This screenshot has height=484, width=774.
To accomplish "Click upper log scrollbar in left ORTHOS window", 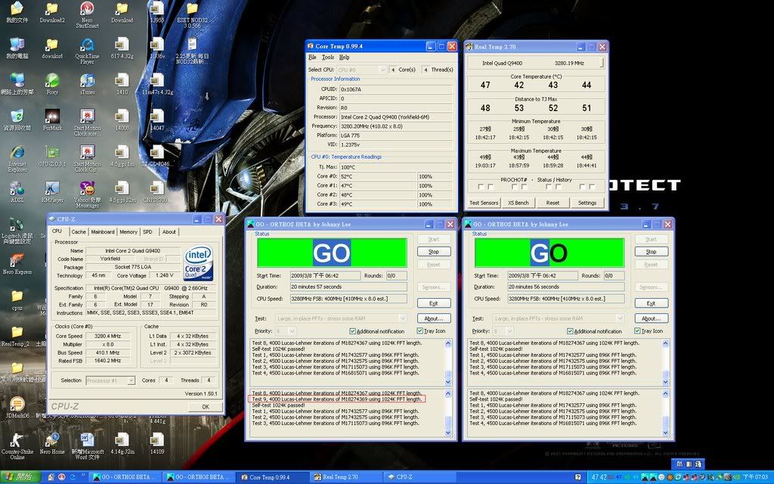I will click(448, 362).
